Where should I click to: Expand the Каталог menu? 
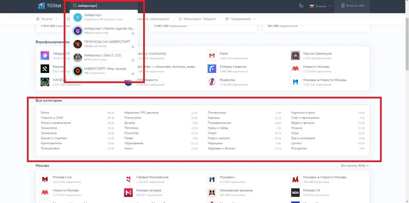coord(47,19)
